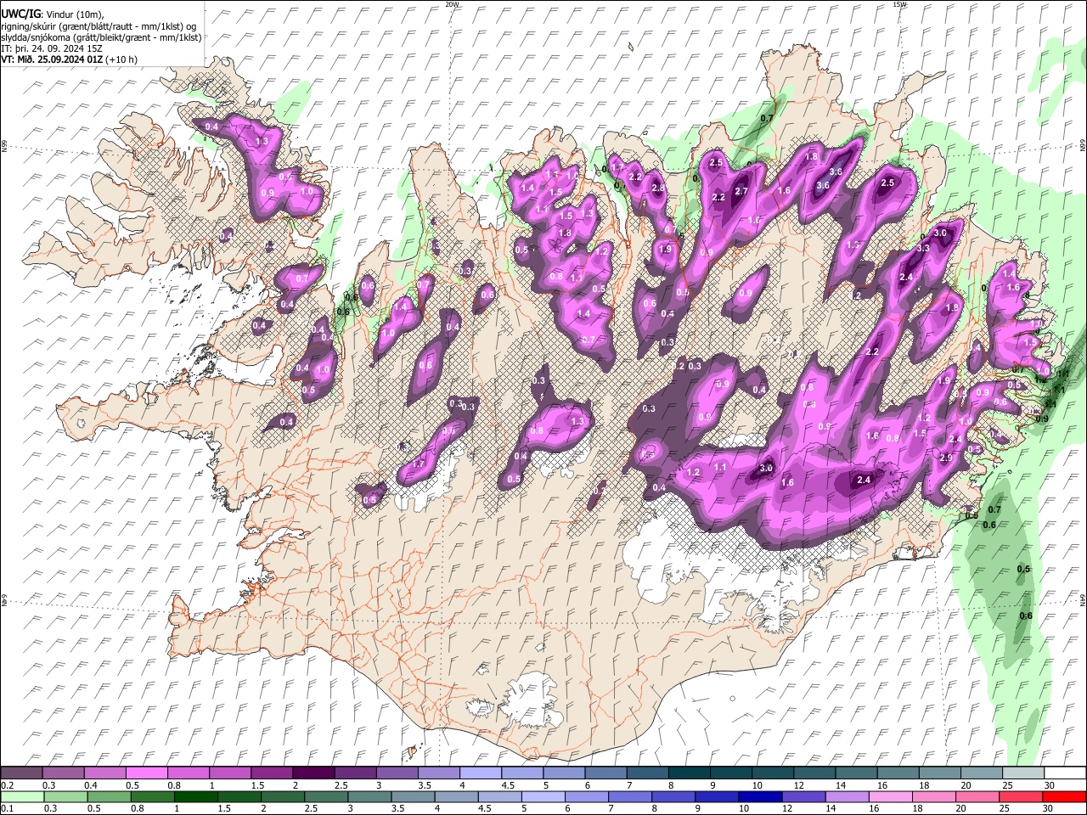Click the '2.9' precipitation value on the map
The image size is (1087, 815).
pos(947,458)
